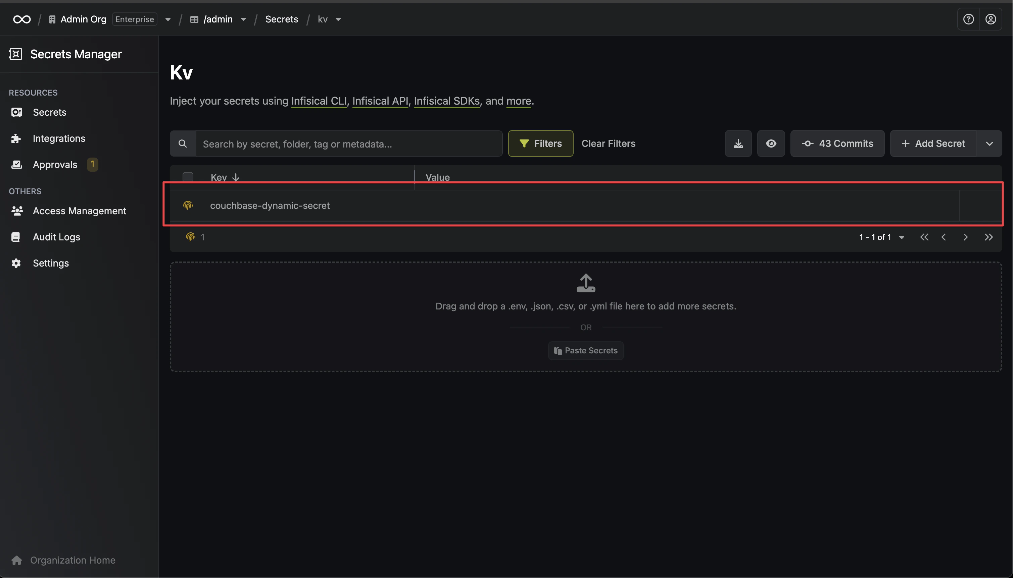
Task: Click the Settings gear icon
Action: click(16, 263)
